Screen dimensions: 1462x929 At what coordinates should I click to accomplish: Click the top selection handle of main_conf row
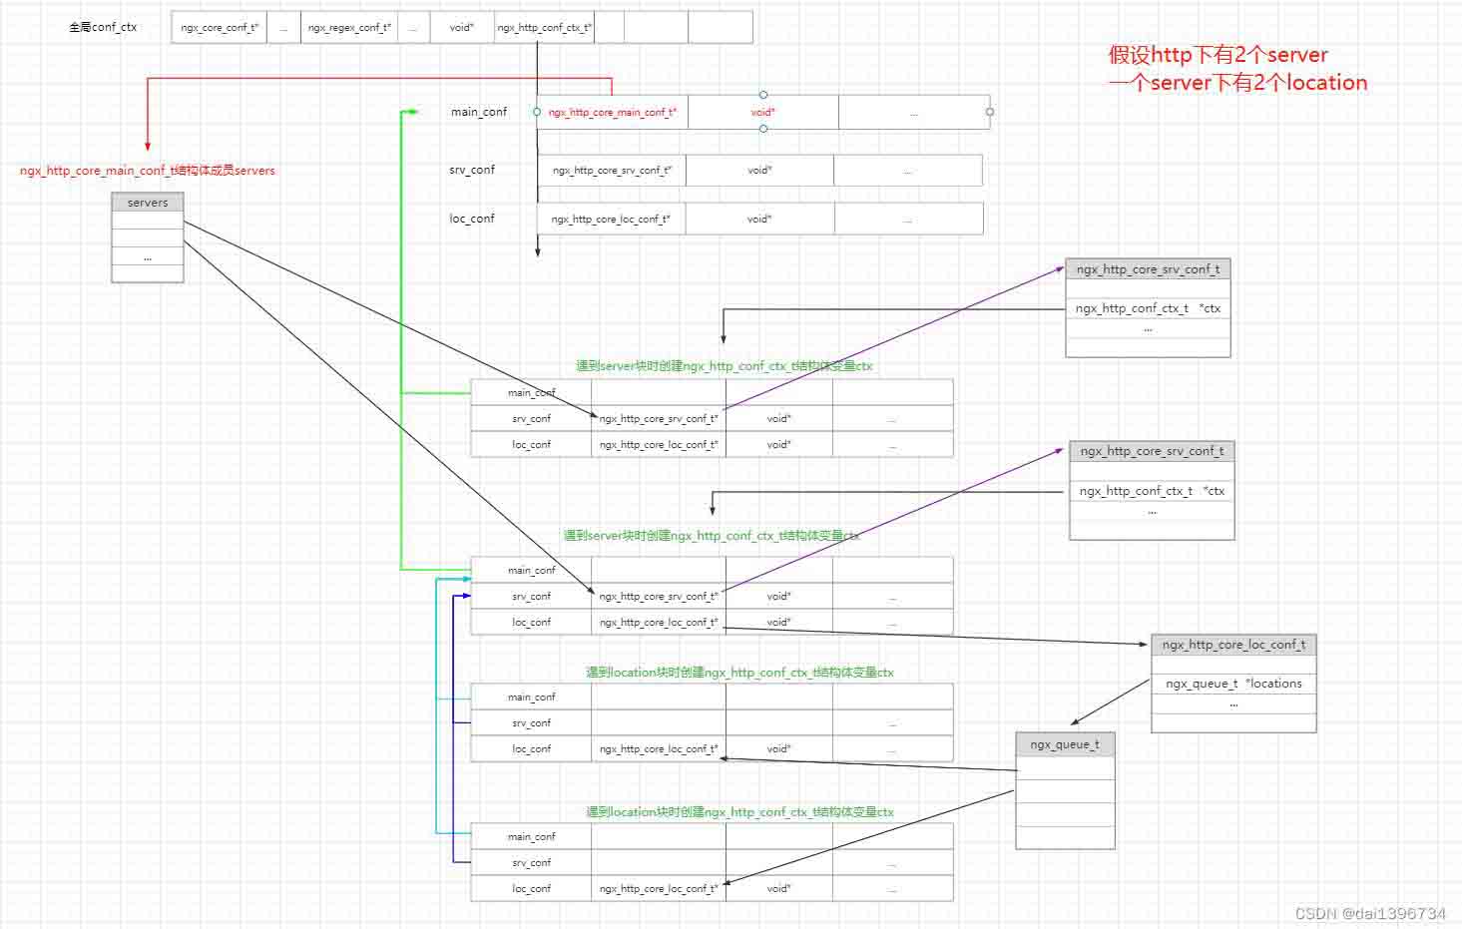point(763,95)
